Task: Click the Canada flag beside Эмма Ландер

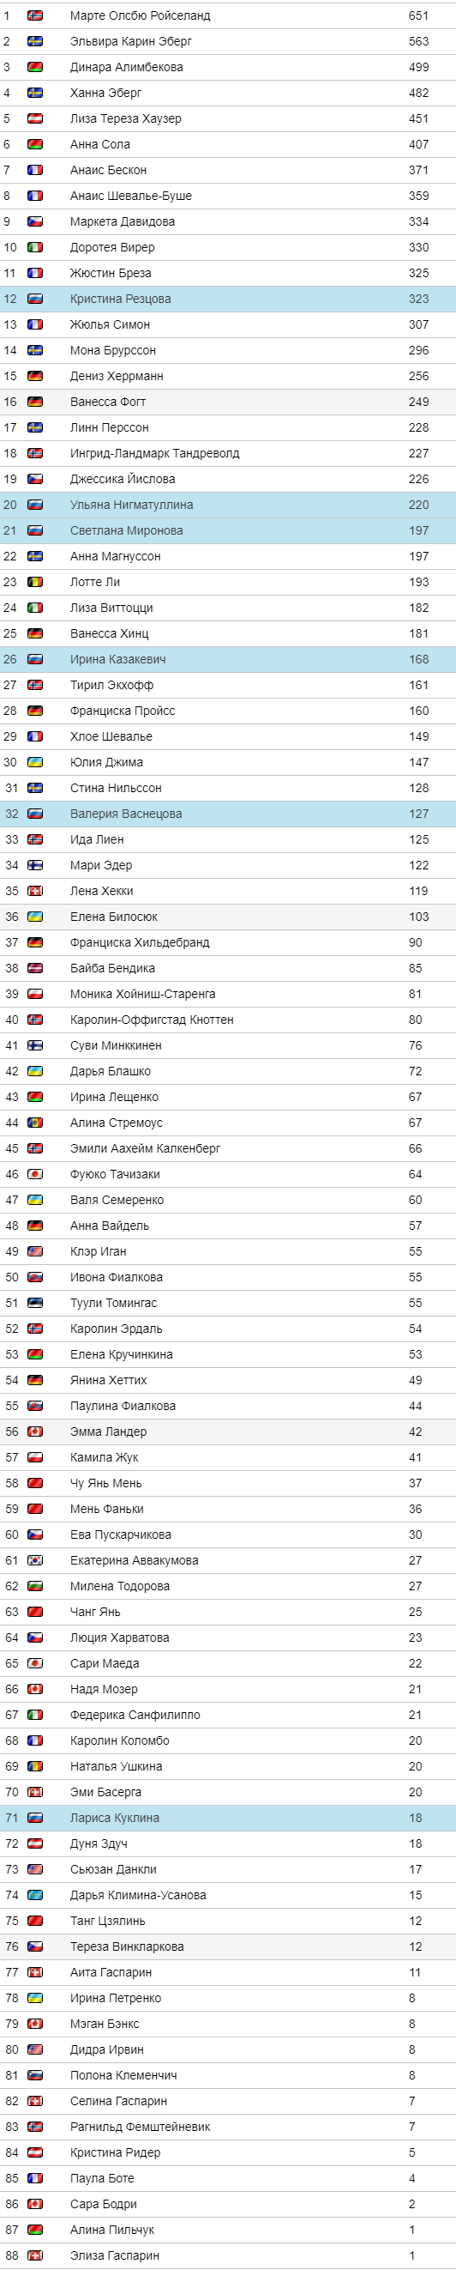Action: (35, 1432)
